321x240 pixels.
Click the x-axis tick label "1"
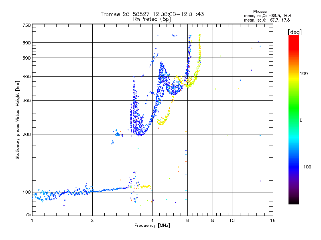(32, 220)
